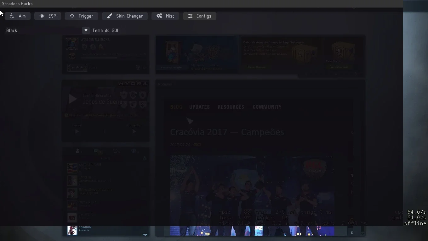Open RESOURCES in the CS:GO news panel

pyautogui.click(x=231, y=107)
